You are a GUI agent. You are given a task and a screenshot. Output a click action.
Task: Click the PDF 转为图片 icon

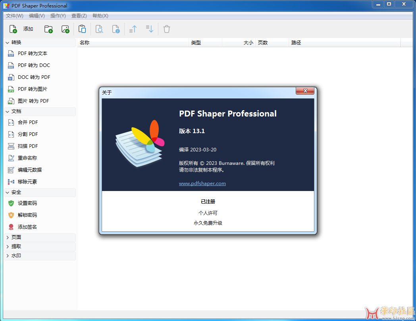pyautogui.click(x=11, y=89)
